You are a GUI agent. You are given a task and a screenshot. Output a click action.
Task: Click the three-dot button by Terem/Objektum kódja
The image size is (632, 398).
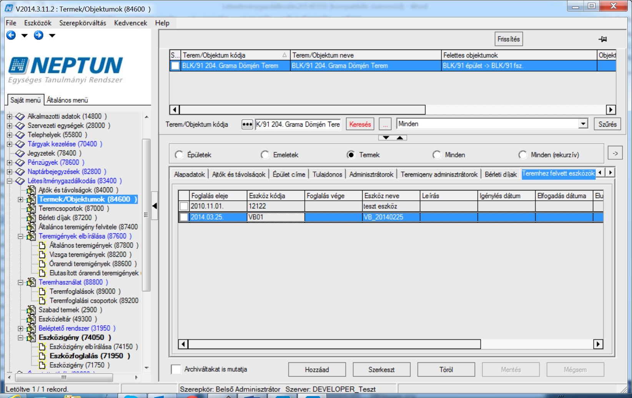pos(247,124)
